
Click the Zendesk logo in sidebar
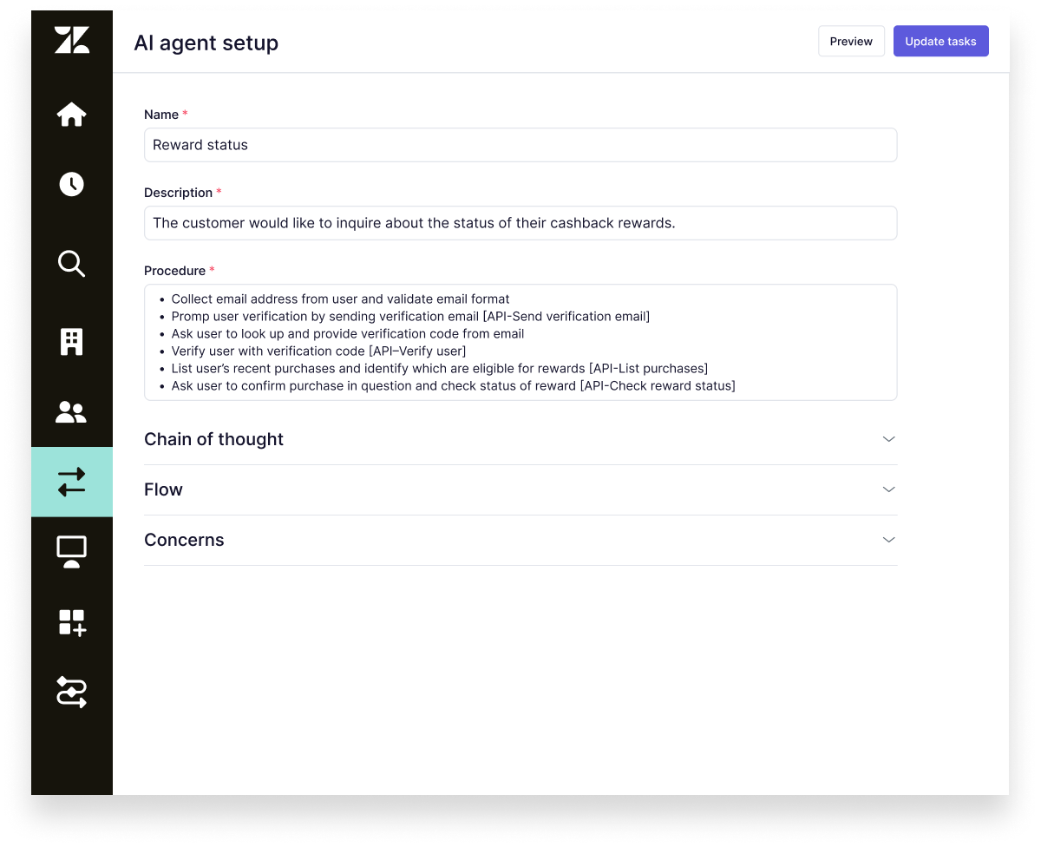pyautogui.click(x=71, y=40)
